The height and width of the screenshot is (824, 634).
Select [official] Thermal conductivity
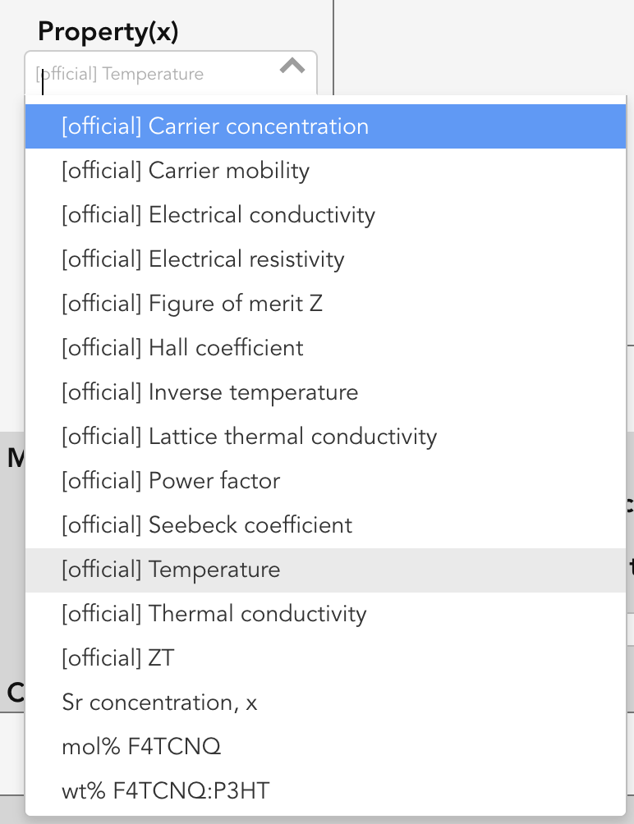click(325, 614)
